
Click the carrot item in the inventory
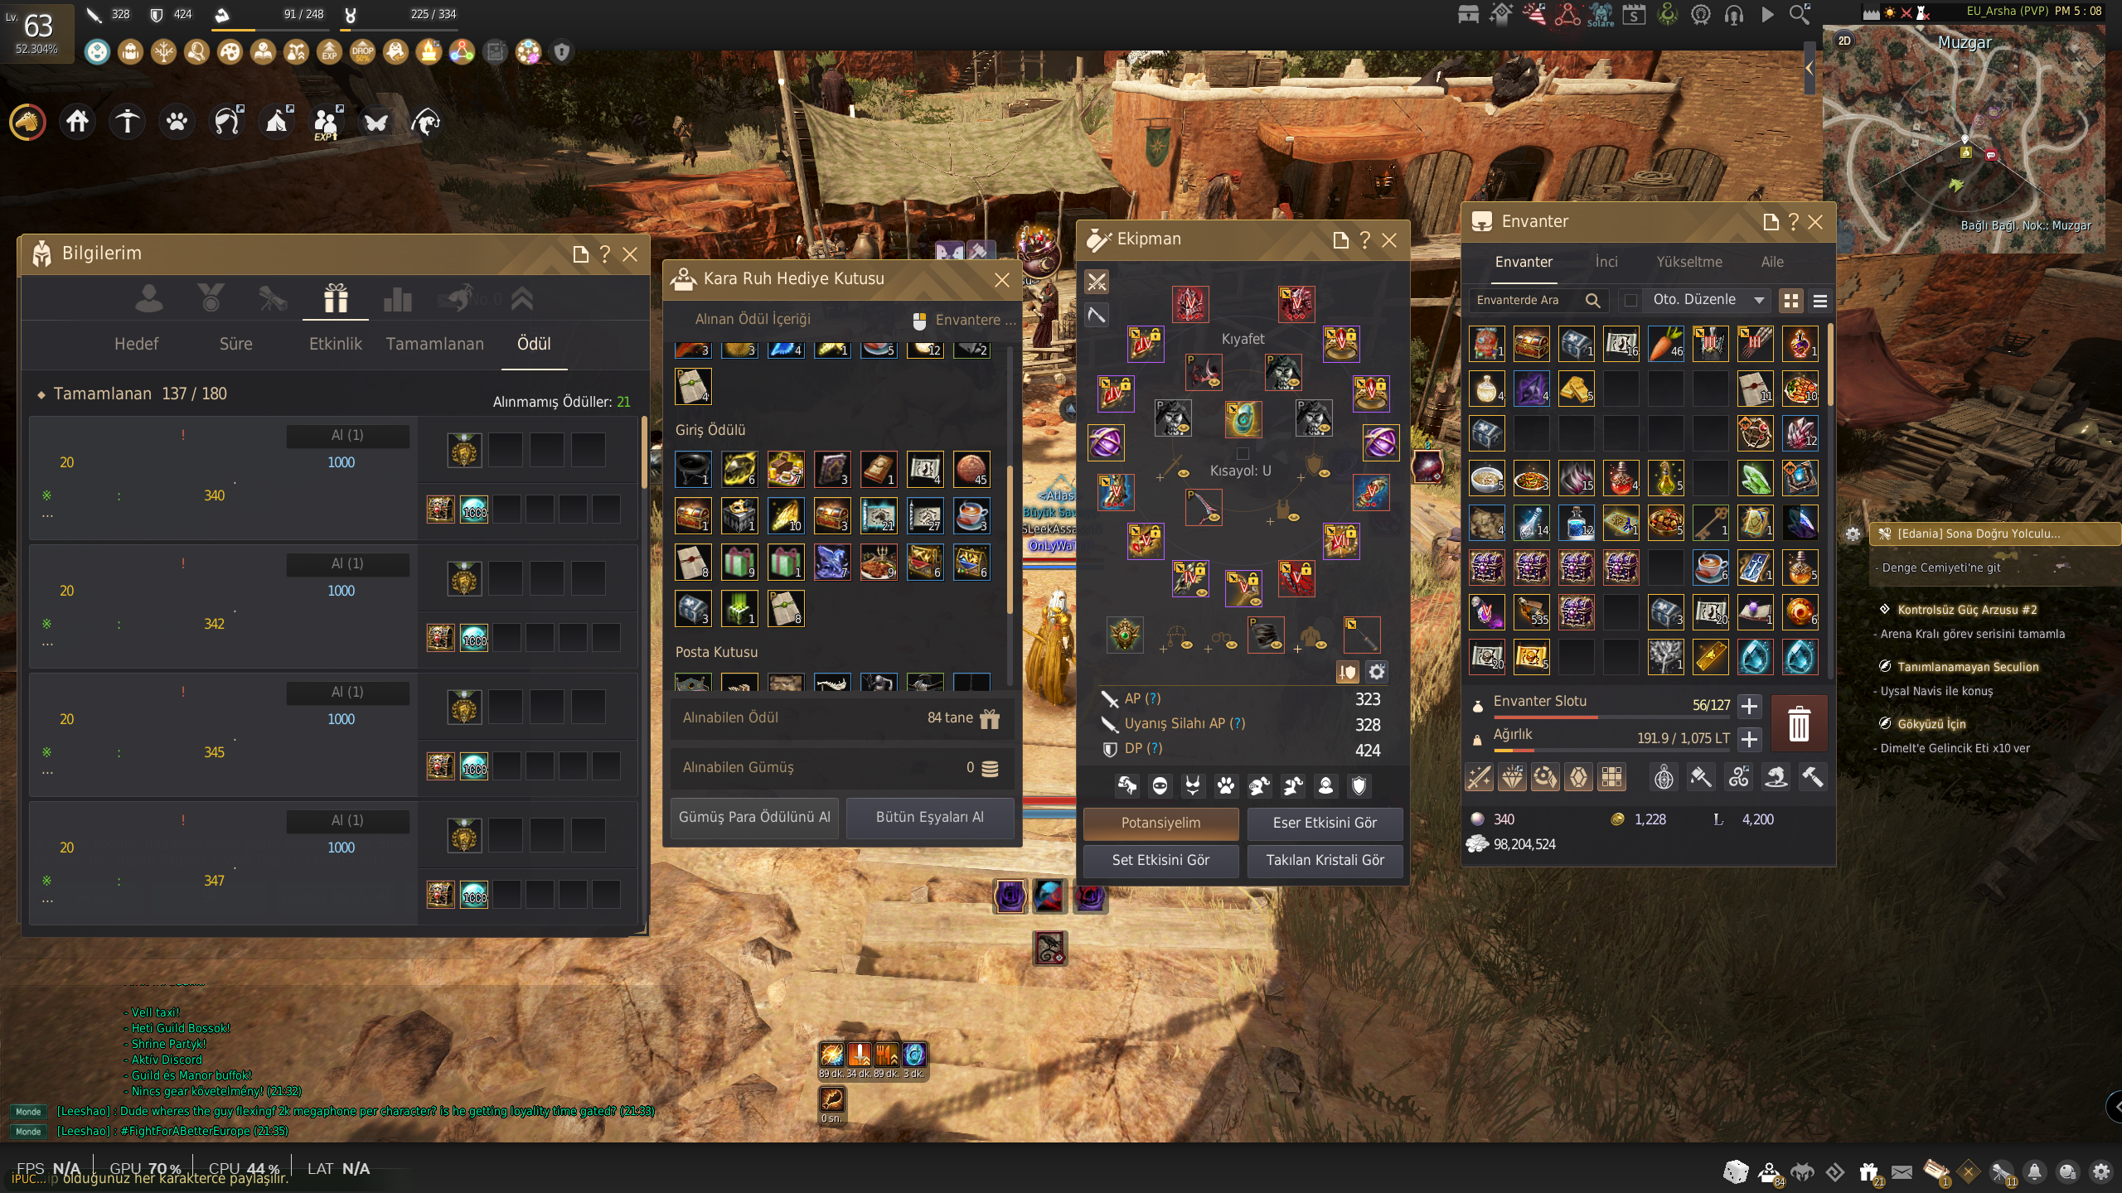[x=1665, y=343]
